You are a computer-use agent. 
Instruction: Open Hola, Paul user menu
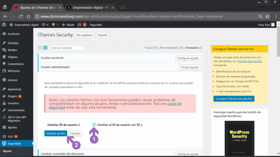coord(266,25)
